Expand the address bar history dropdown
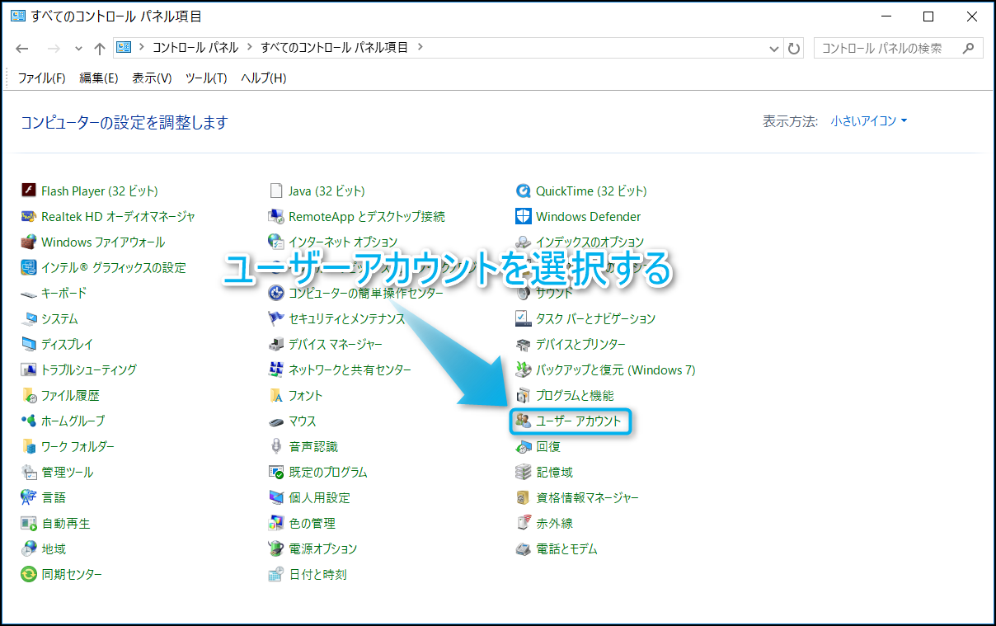Viewport: 996px width, 626px height. (x=773, y=48)
